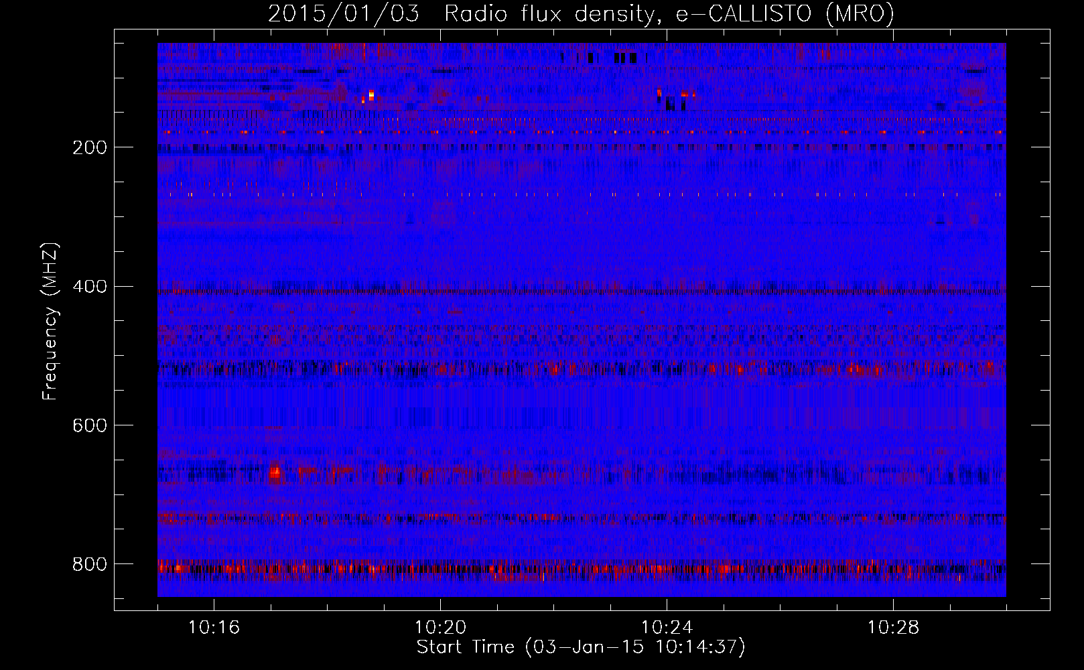
Task: Select the Frequency (MHZ) axis label
Action: click(x=50, y=322)
